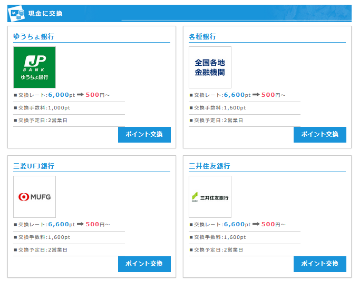This screenshot has width=359, height=281.
Task: Click the yen coins icon in header
Action: pos(16,13)
